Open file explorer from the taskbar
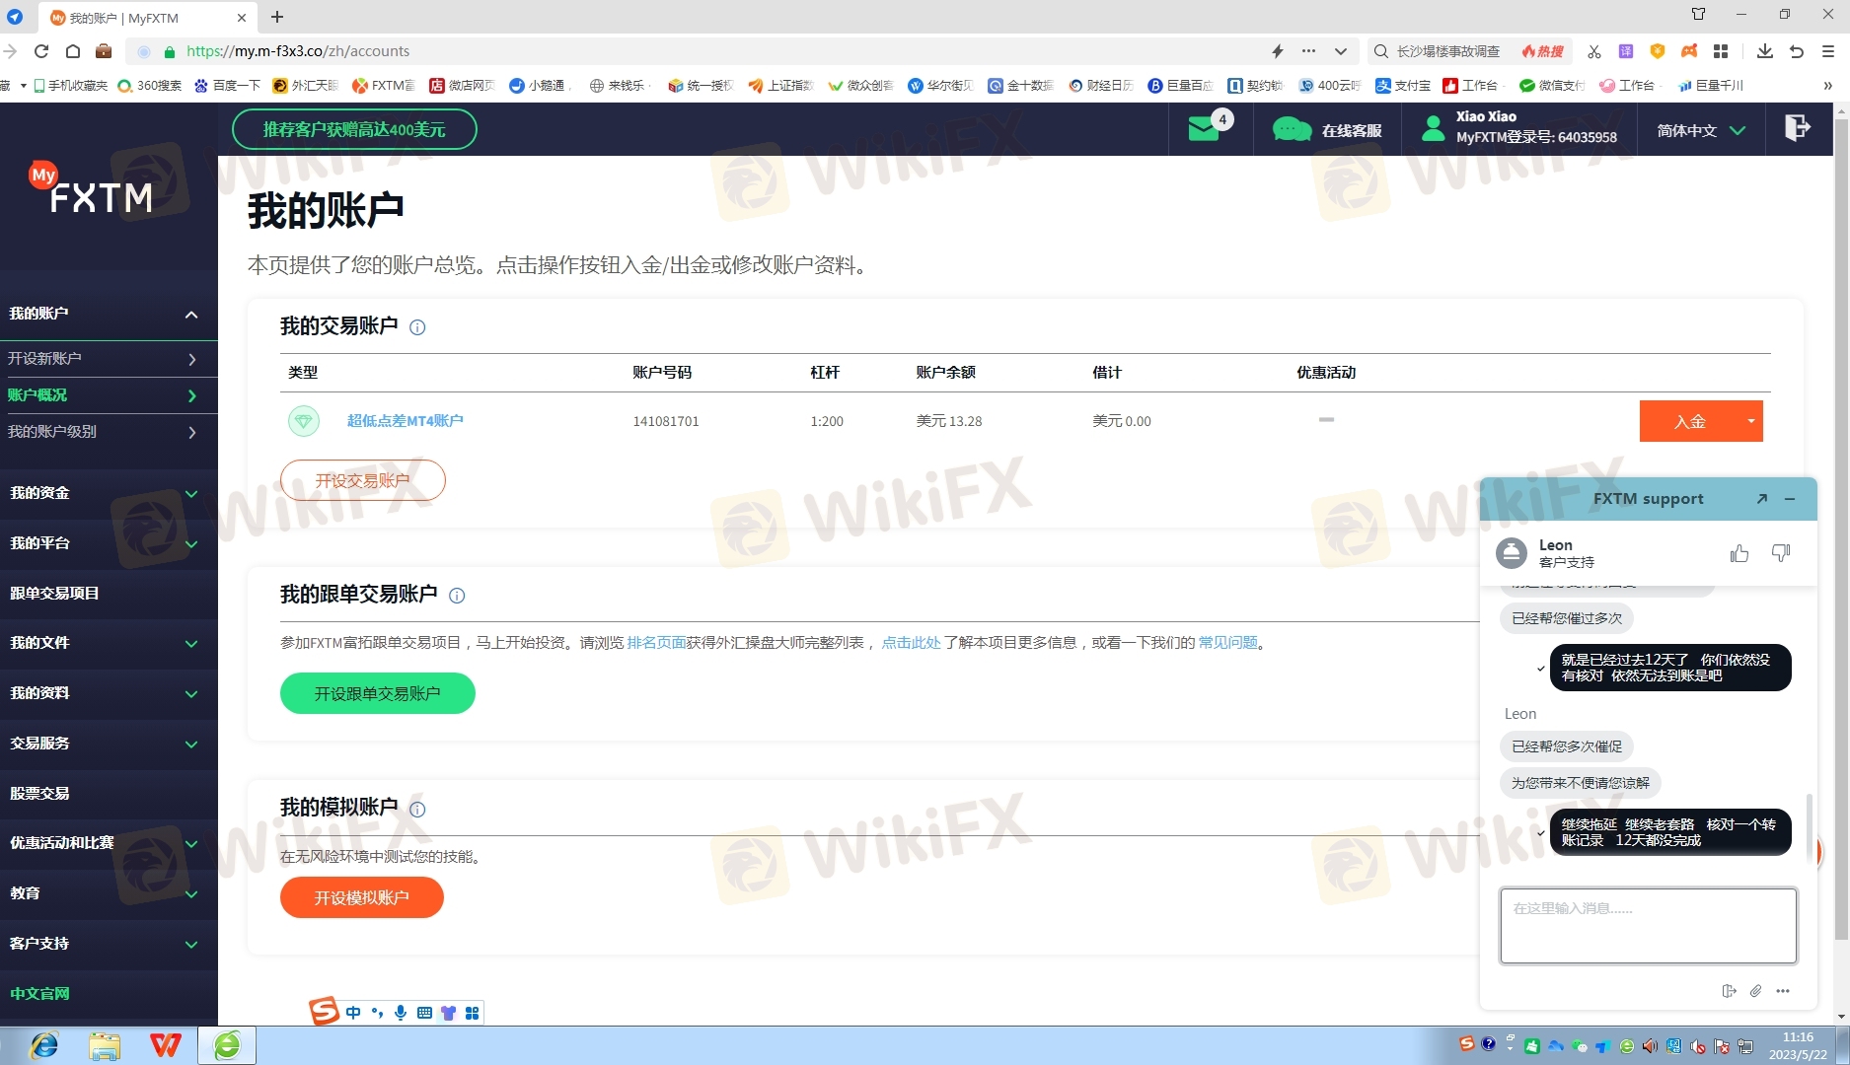This screenshot has height=1065, width=1850. (105, 1045)
